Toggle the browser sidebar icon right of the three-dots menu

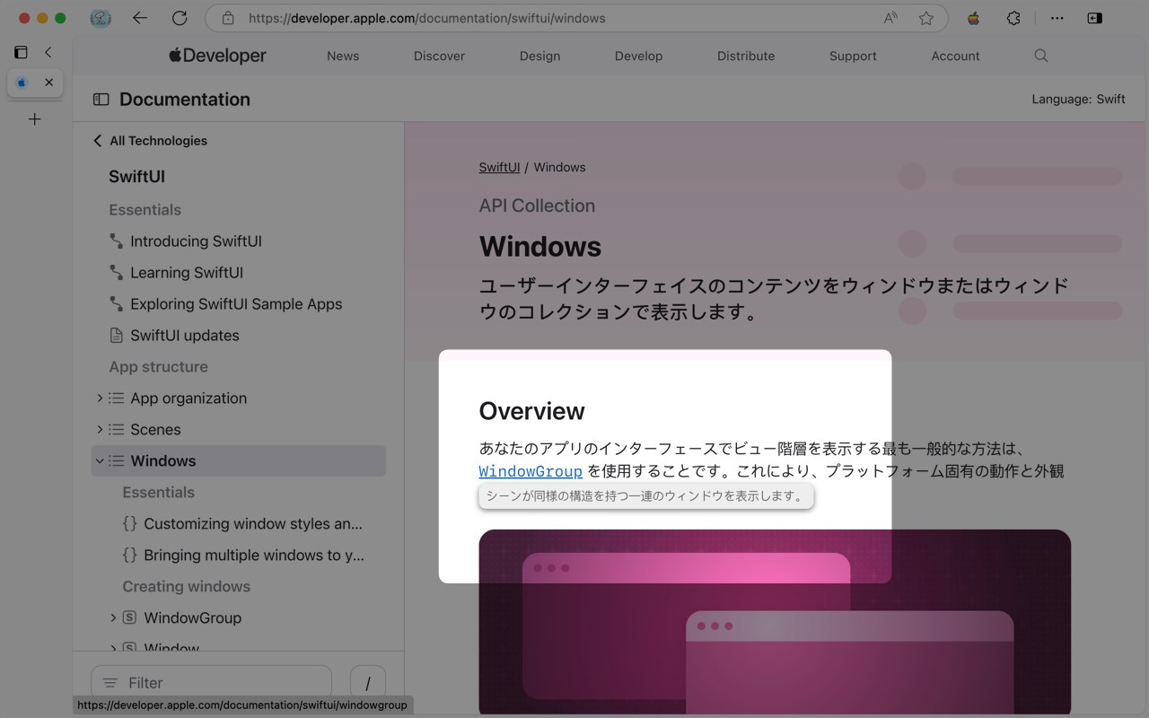coord(1095,18)
